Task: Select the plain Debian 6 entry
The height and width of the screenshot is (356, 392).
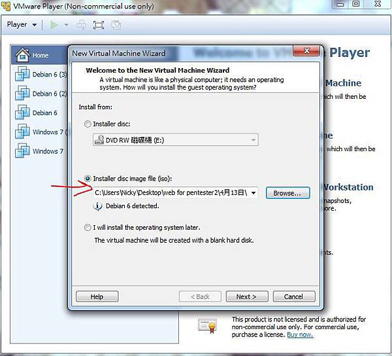Action: click(36, 113)
